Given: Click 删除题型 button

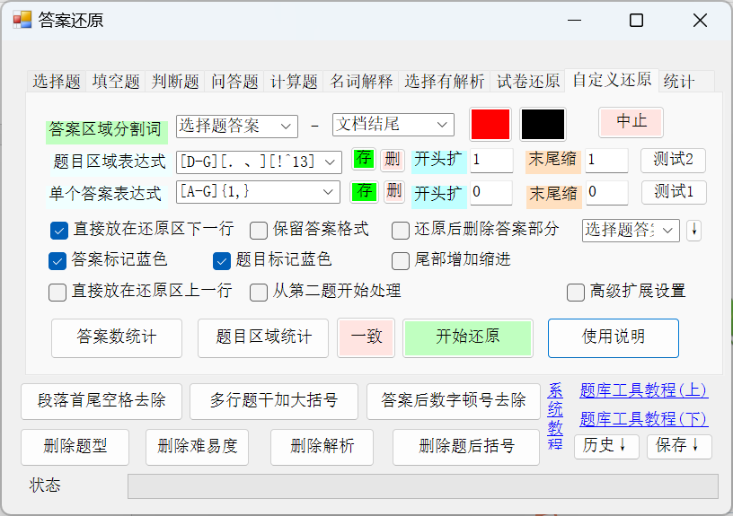Looking at the screenshot, I should pyautogui.click(x=75, y=448).
